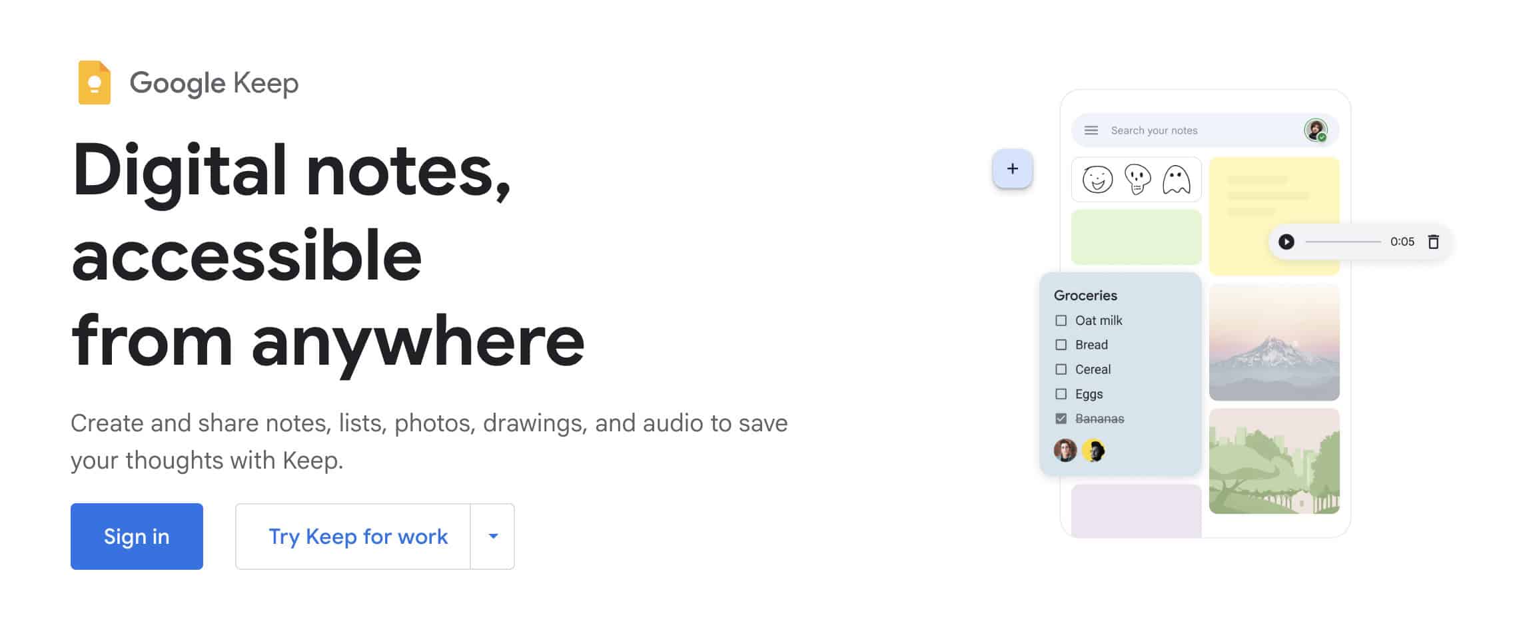
Task: Click the profile avatar in the search bar
Action: (x=1315, y=130)
